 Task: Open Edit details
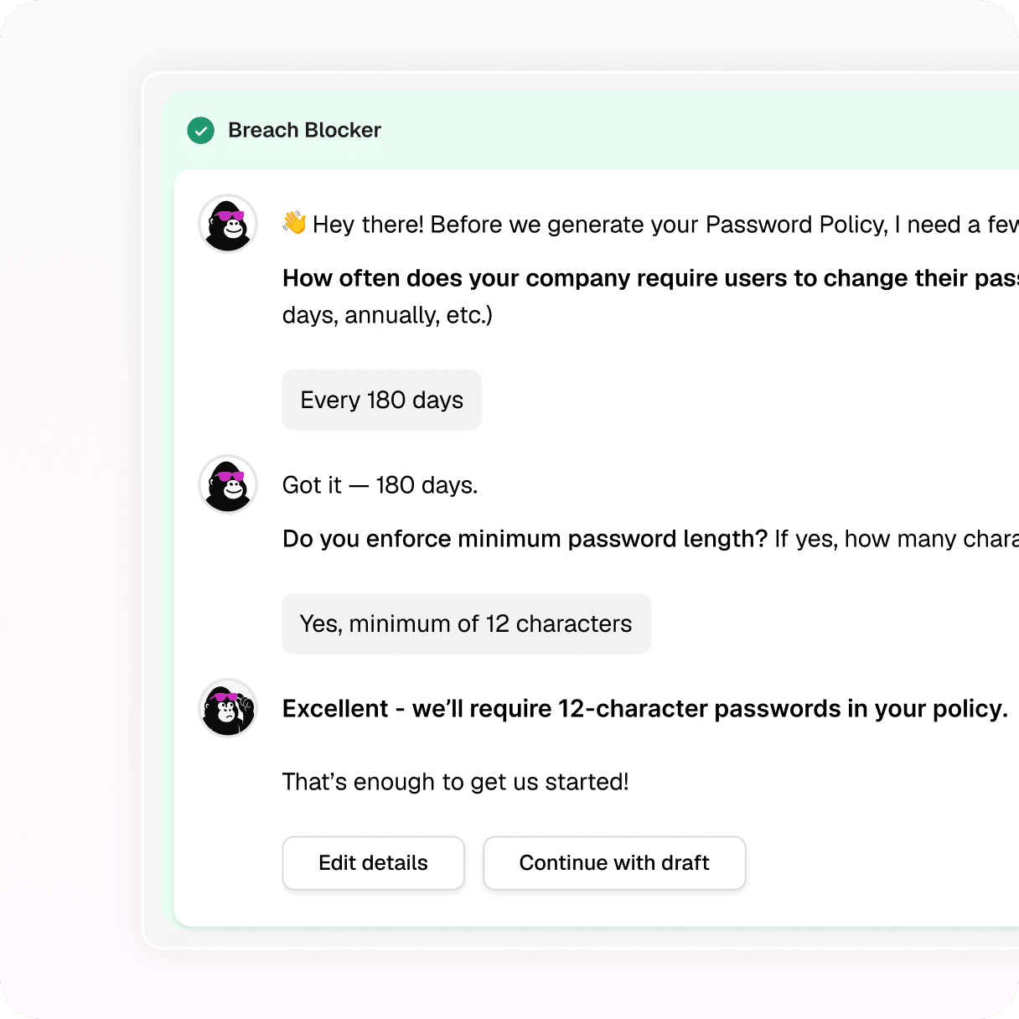pyautogui.click(x=373, y=863)
